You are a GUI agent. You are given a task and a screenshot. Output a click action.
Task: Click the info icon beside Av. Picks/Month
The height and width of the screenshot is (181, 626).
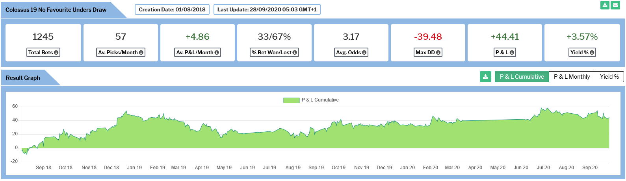(141, 52)
